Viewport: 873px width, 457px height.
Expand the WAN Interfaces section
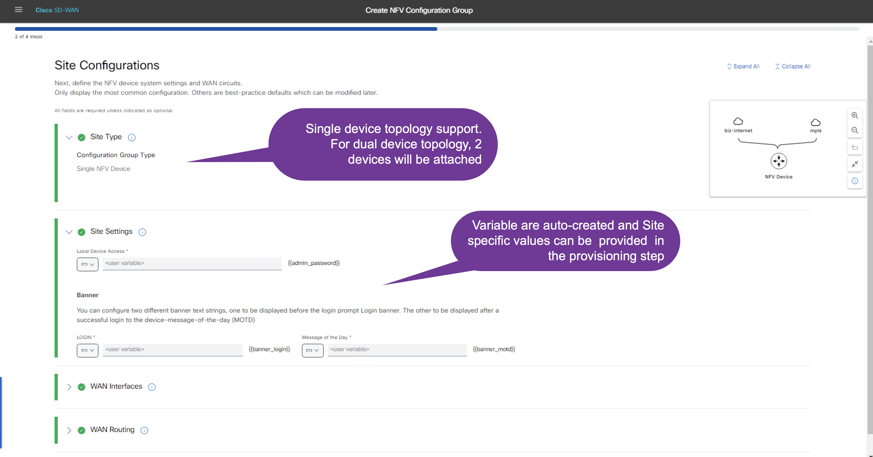point(69,387)
